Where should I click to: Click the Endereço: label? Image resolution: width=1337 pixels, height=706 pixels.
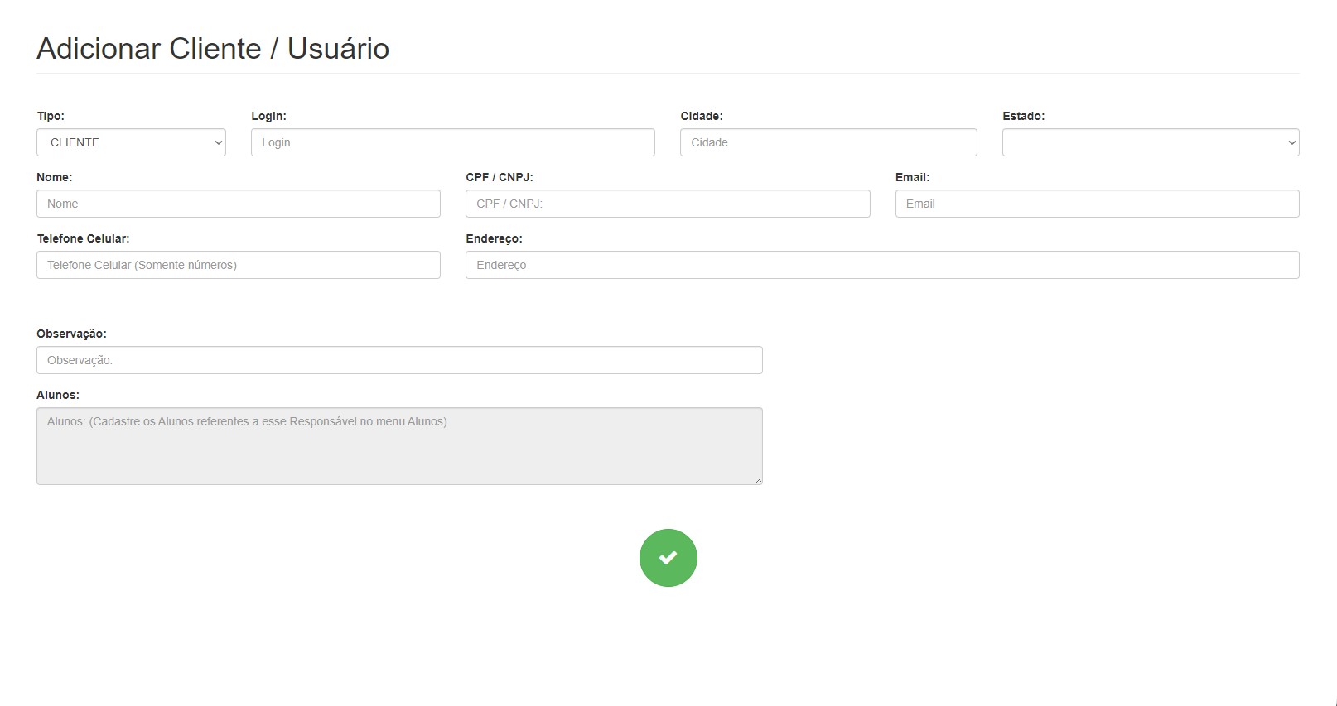coord(494,238)
